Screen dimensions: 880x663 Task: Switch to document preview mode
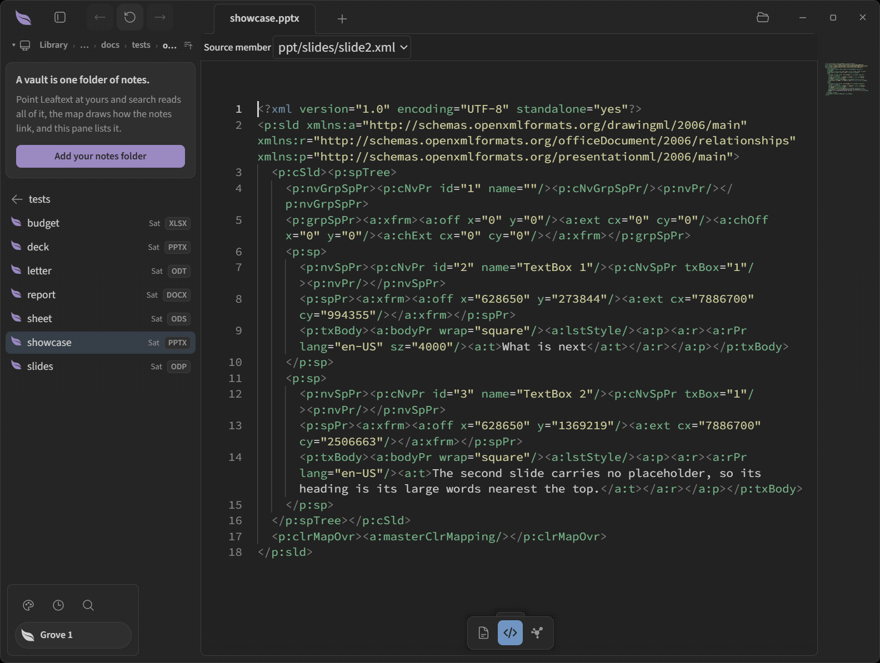[483, 633]
